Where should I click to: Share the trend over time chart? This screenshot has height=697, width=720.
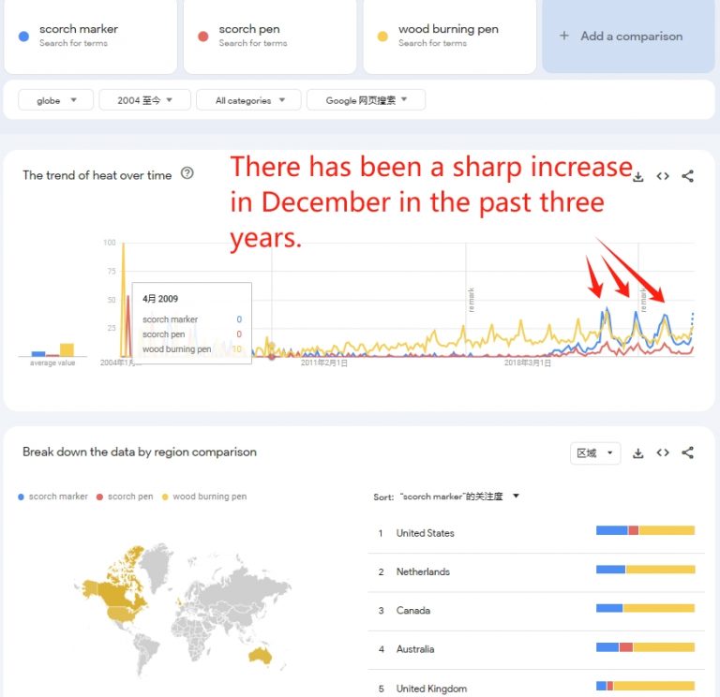tap(687, 176)
